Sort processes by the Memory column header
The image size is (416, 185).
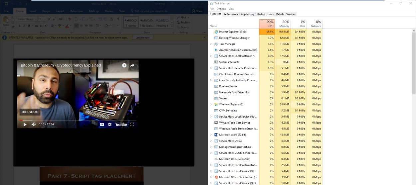284,24
